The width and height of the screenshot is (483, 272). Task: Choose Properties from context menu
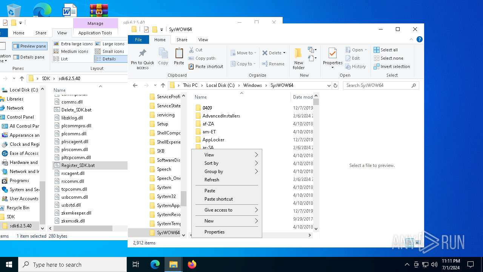226,232
